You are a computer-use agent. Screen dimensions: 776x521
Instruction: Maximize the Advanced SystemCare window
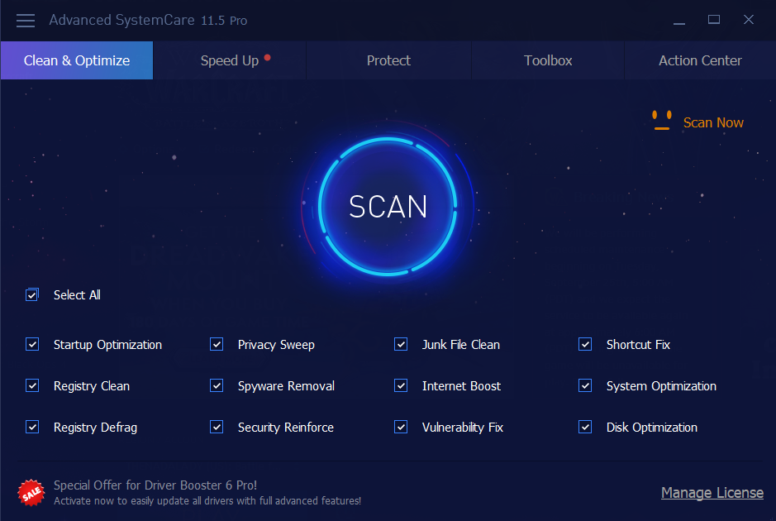pyautogui.click(x=714, y=20)
